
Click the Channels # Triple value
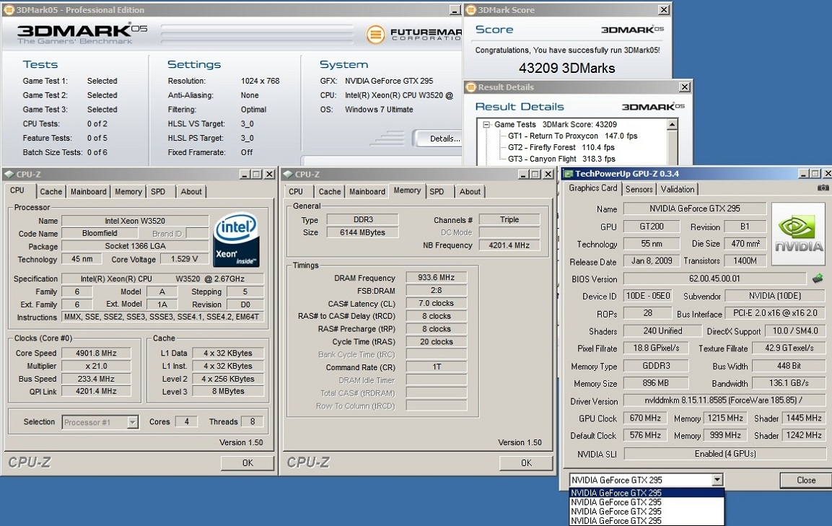click(509, 219)
